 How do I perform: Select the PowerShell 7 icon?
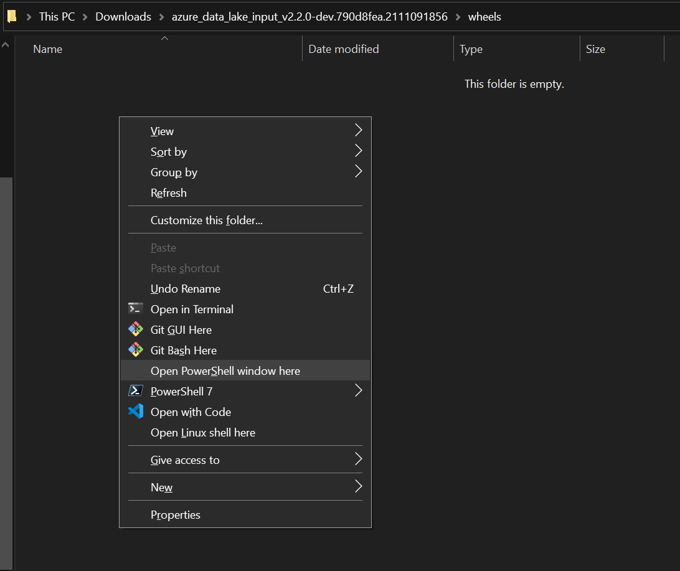point(135,391)
